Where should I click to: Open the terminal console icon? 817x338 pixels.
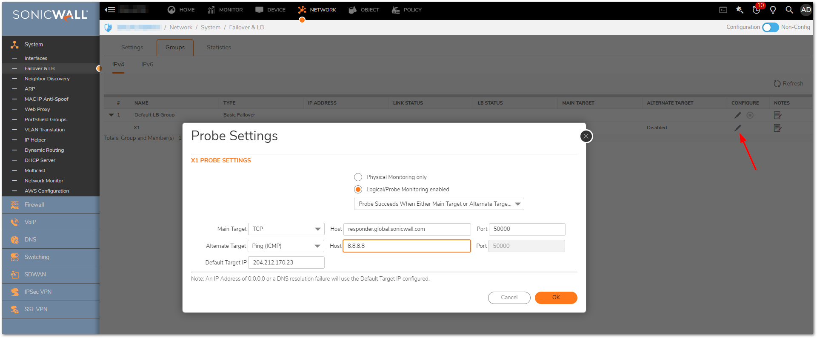tap(723, 10)
